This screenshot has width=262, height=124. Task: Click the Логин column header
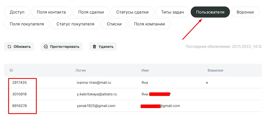81,70
